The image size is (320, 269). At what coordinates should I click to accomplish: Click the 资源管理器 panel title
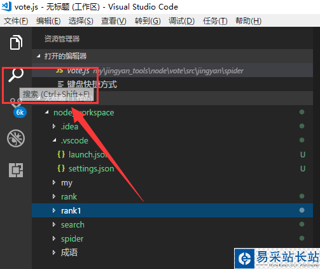click(x=62, y=39)
